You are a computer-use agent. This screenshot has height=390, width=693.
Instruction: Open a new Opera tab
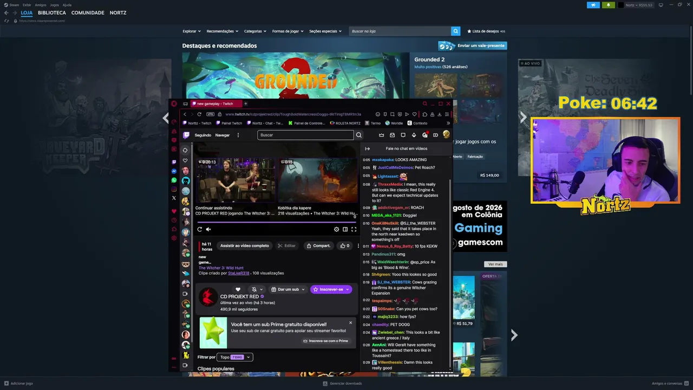click(245, 103)
